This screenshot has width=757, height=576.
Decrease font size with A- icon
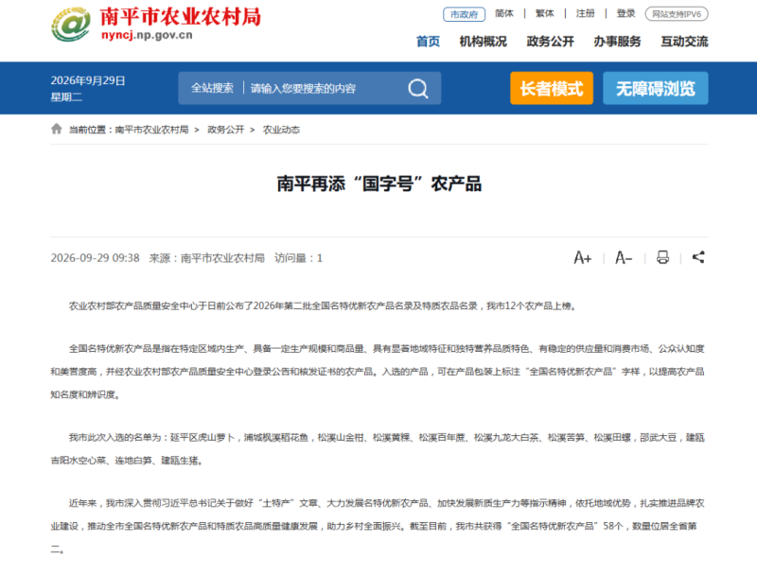(x=624, y=257)
